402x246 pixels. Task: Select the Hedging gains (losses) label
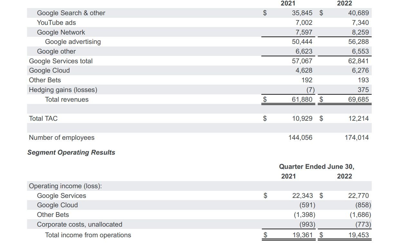(63, 90)
